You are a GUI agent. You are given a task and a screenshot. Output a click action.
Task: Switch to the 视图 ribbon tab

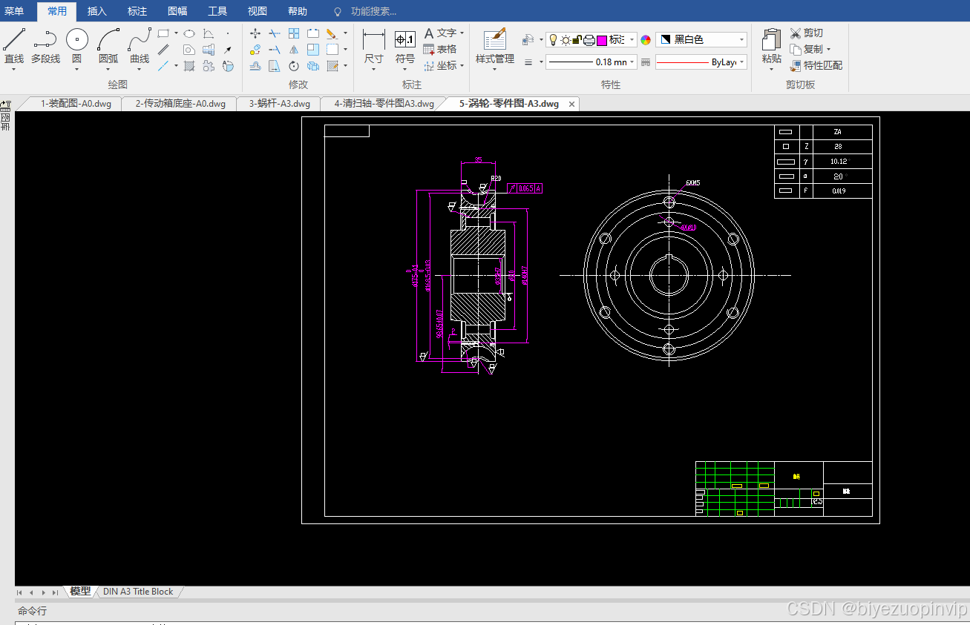(258, 11)
